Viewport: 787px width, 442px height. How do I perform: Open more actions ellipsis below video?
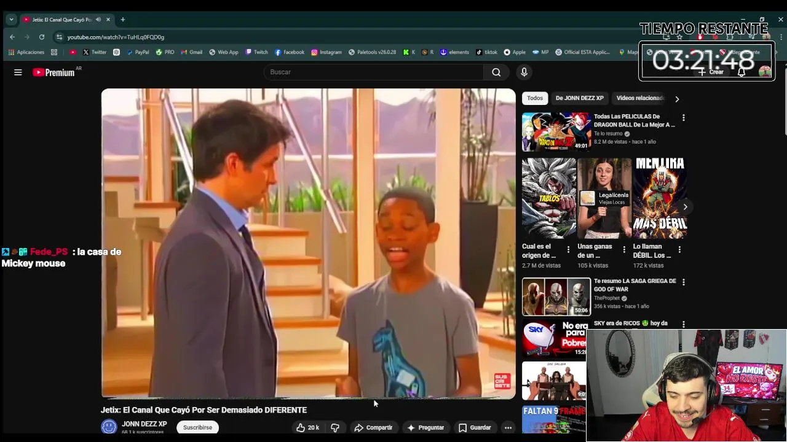click(x=508, y=427)
